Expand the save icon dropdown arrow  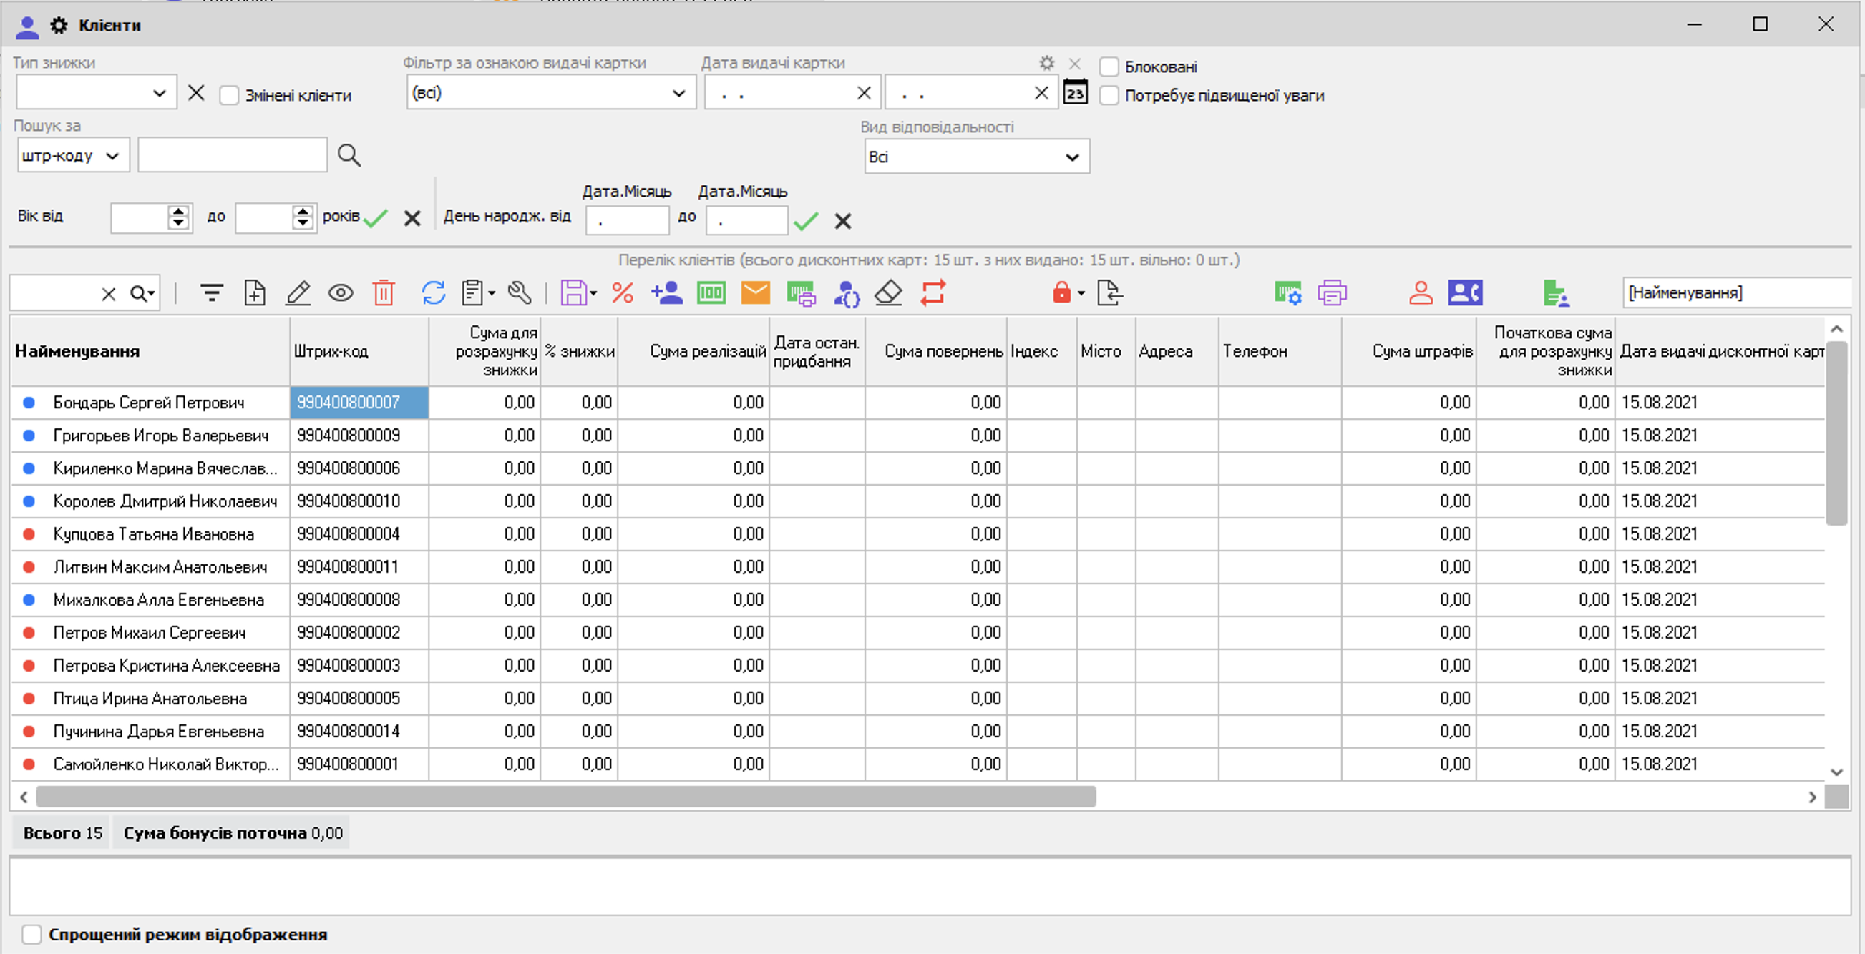click(594, 294)
